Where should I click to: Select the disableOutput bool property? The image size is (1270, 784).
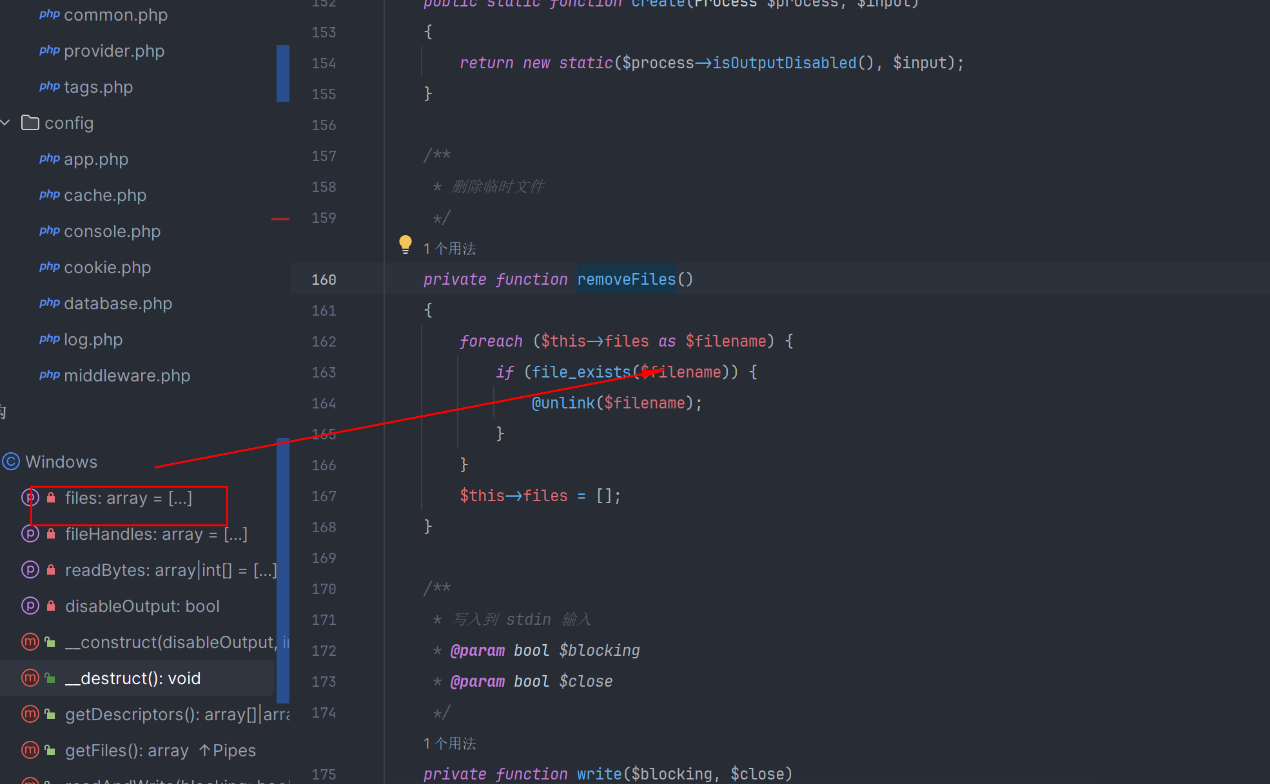[142, 606]
